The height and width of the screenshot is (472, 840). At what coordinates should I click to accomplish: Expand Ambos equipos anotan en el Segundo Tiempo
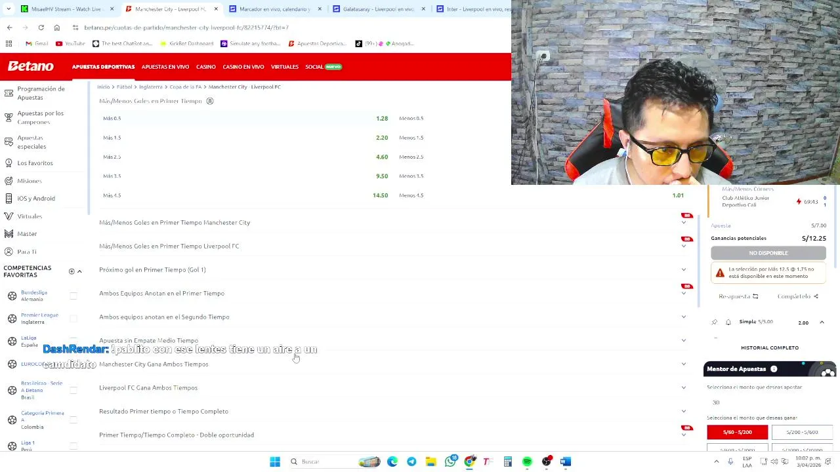pos(683,317)
